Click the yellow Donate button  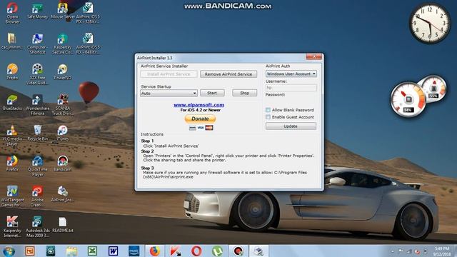pyautogui.click(x=200, y=119)
